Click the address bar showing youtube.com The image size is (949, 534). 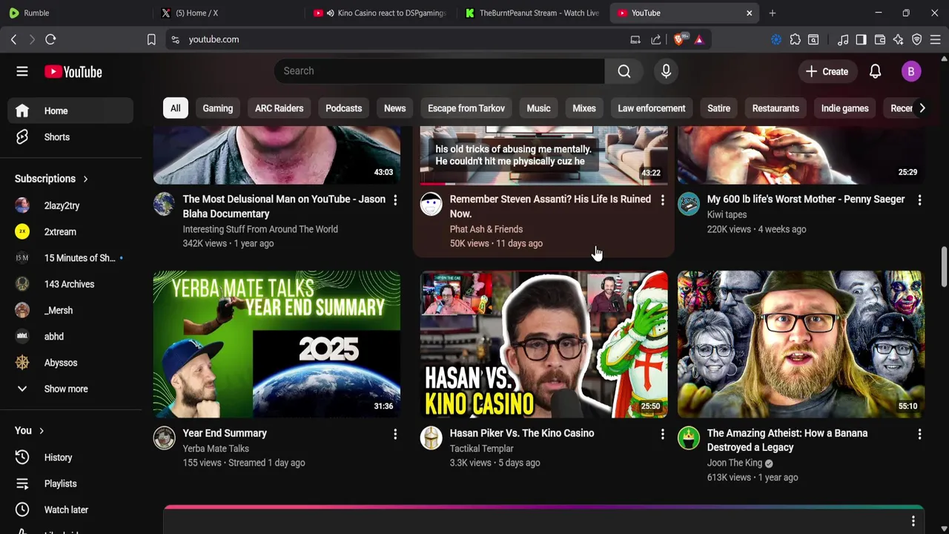click(x=400, y=39)
